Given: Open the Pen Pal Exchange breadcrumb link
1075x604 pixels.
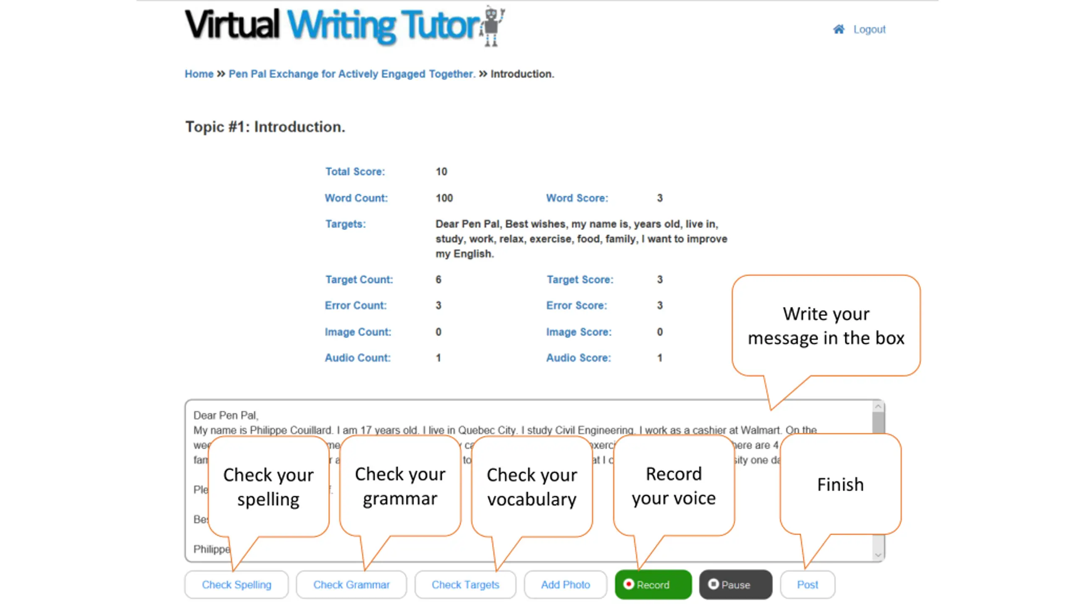Looking at the screenshot, I should coord(352,74).
